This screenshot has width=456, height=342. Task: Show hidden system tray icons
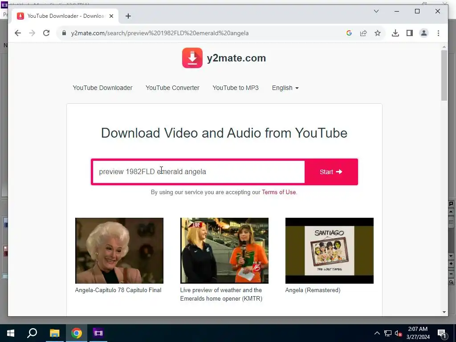[377, 333]
